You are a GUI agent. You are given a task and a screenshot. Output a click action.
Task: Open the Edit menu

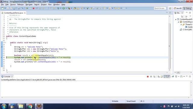pyautogui.click(x=7, y=5)
